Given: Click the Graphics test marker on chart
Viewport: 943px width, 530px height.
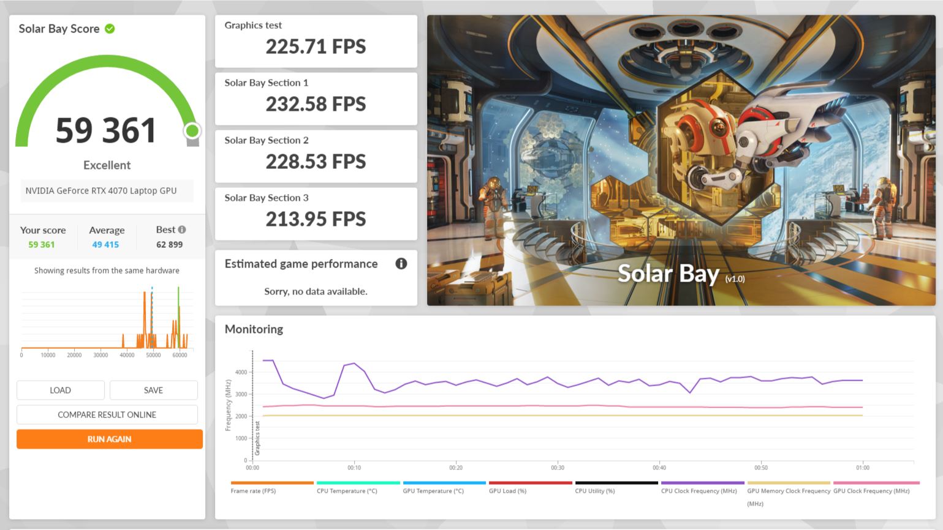Looking at the screenshot, I should [x=257, y=438].
